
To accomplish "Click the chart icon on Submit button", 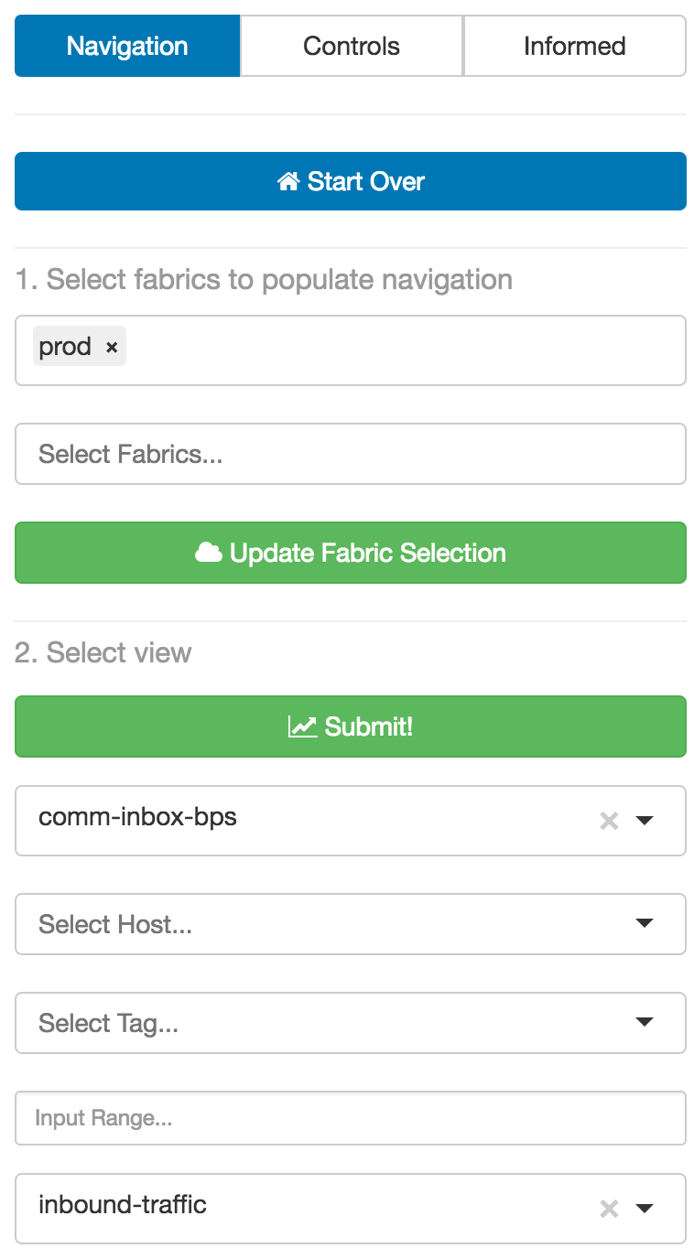I will click(x=302, y=726).
